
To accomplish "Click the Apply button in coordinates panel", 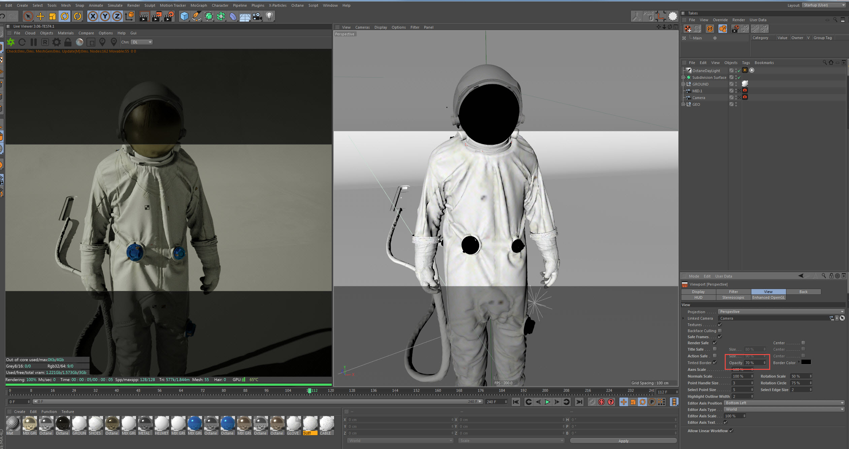I will [x=623, y=441].
